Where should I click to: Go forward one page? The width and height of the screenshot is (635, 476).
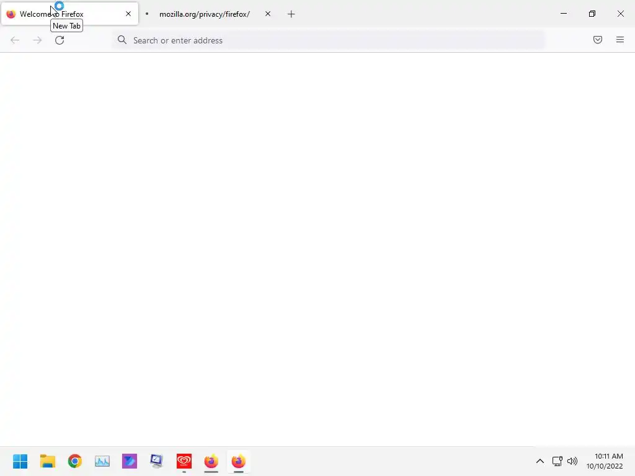(37, 40)
